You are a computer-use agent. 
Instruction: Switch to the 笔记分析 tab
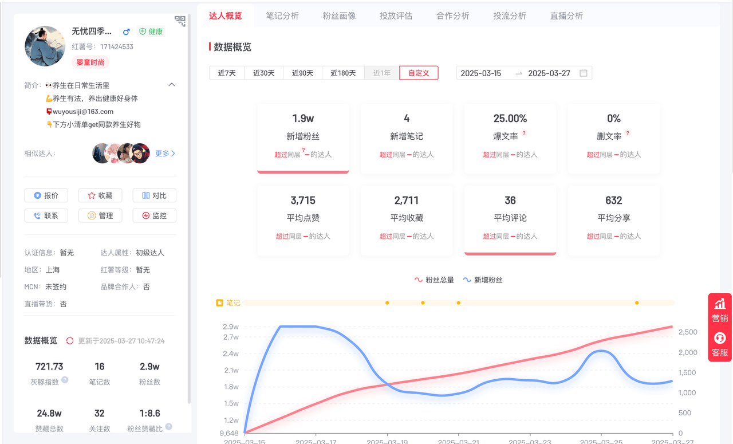coord(282,15)
